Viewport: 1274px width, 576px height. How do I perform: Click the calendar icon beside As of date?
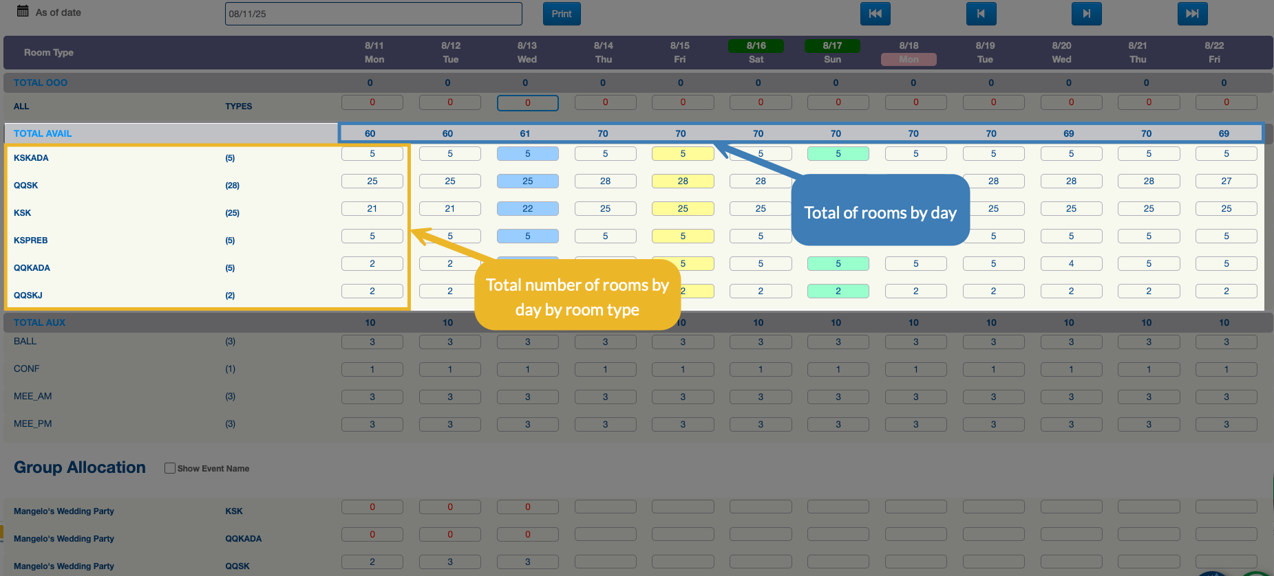[23, 11]
